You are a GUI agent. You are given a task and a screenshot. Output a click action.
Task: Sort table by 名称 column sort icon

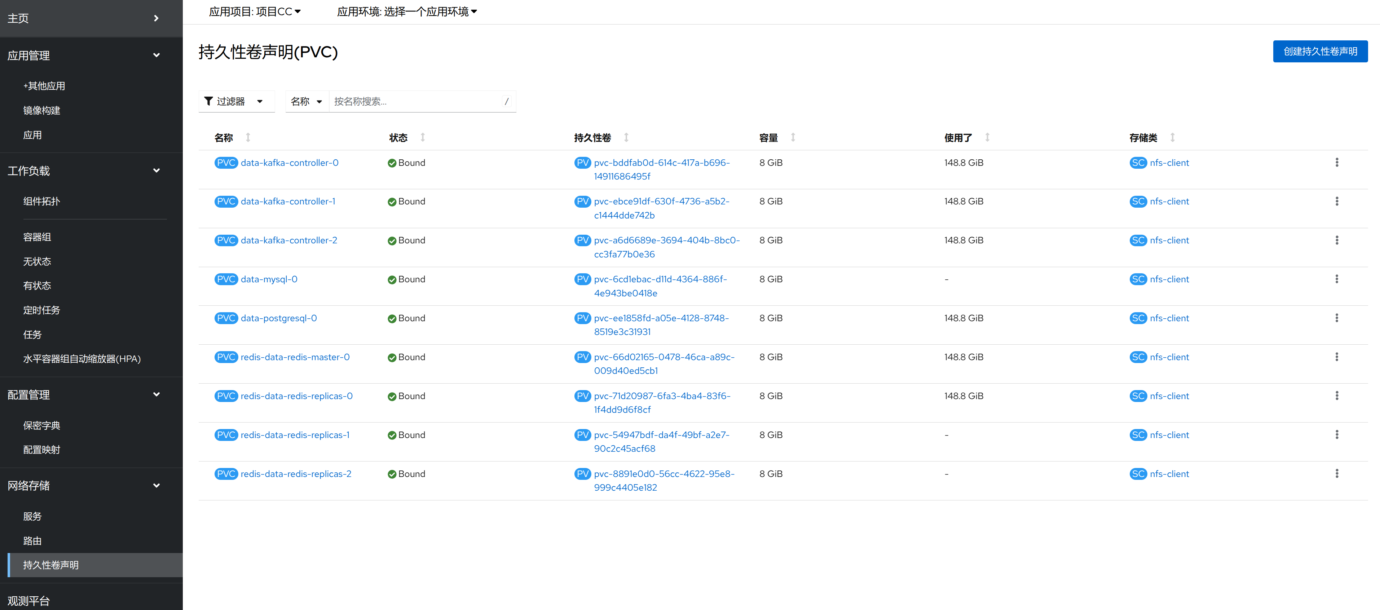click(x=248, y=138)
